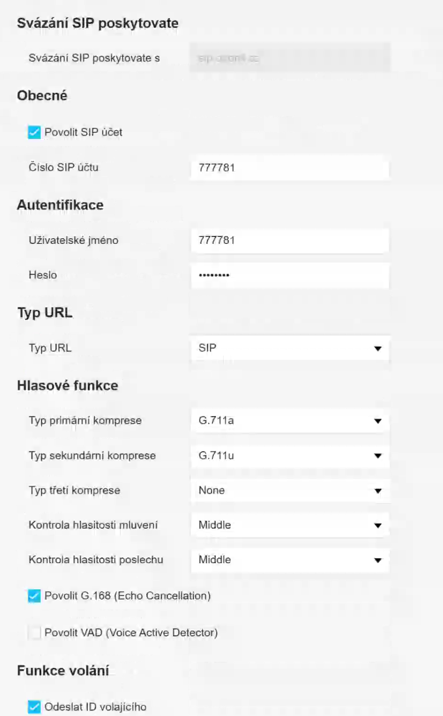
Task: Click the G.711u dropdown arrow icon
Action: click(378, 457)
